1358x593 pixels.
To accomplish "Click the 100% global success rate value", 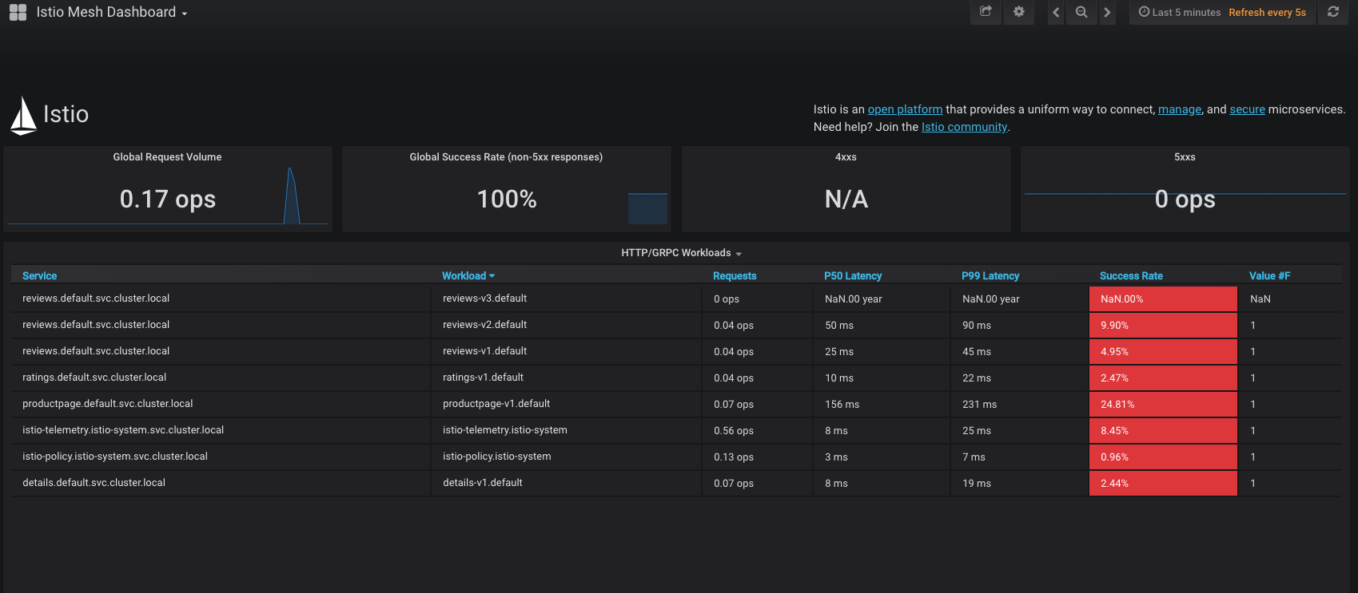I will pyautogui.click(x=507, y=199).
